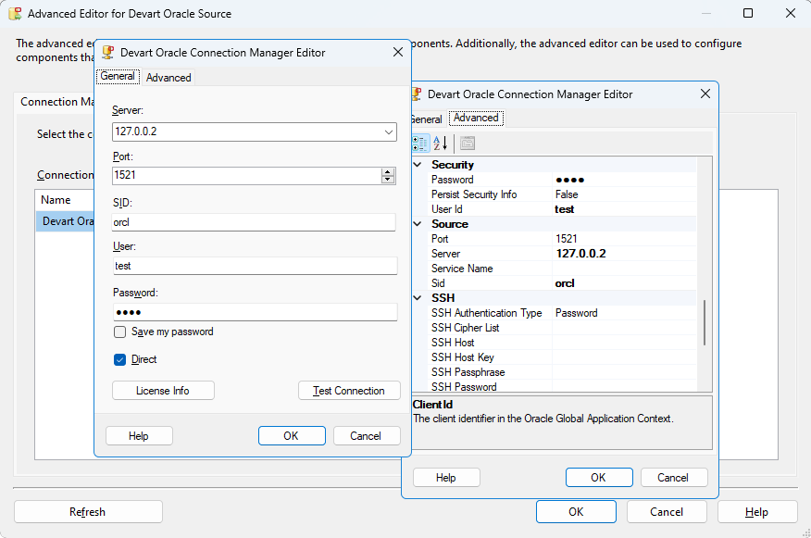Image resolution: width=811 pixels, height=538 pixels.
Task: Close the front Connection Manager Editor dialog
Action: coord(705,94)
